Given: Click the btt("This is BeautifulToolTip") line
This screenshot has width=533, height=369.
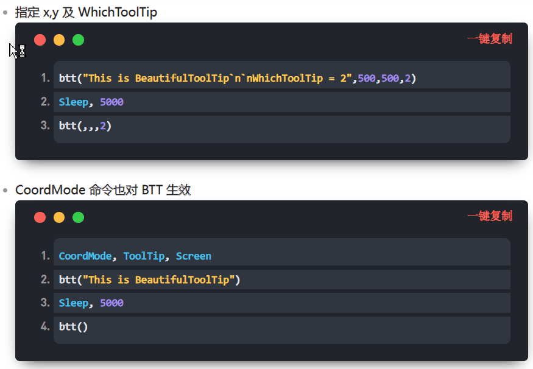Looking at the screenshot, I should (x=150, y=280).
